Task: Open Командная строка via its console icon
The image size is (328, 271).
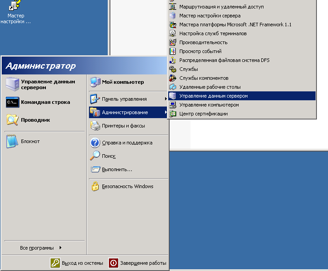Action: [12, 102]
